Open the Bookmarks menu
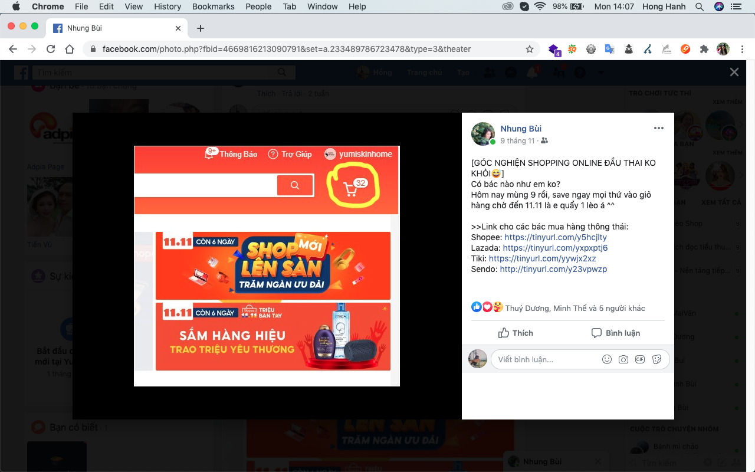 point(214,6)
